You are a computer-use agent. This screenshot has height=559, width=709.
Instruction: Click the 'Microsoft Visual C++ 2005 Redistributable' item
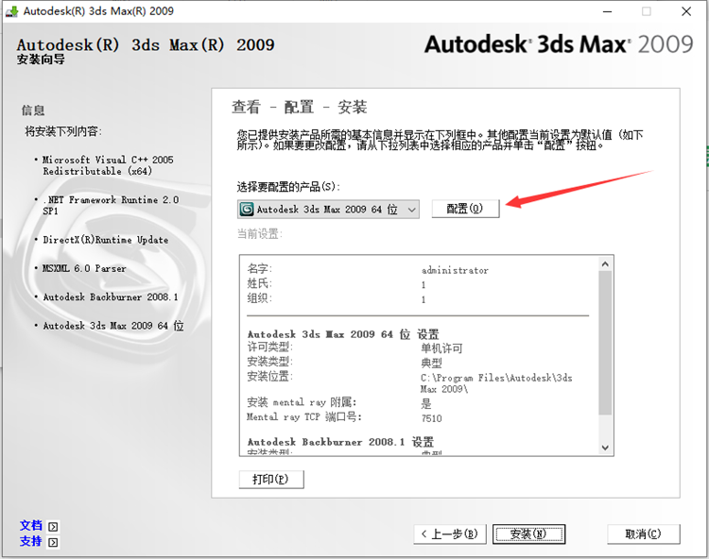(x=108, y=165)
